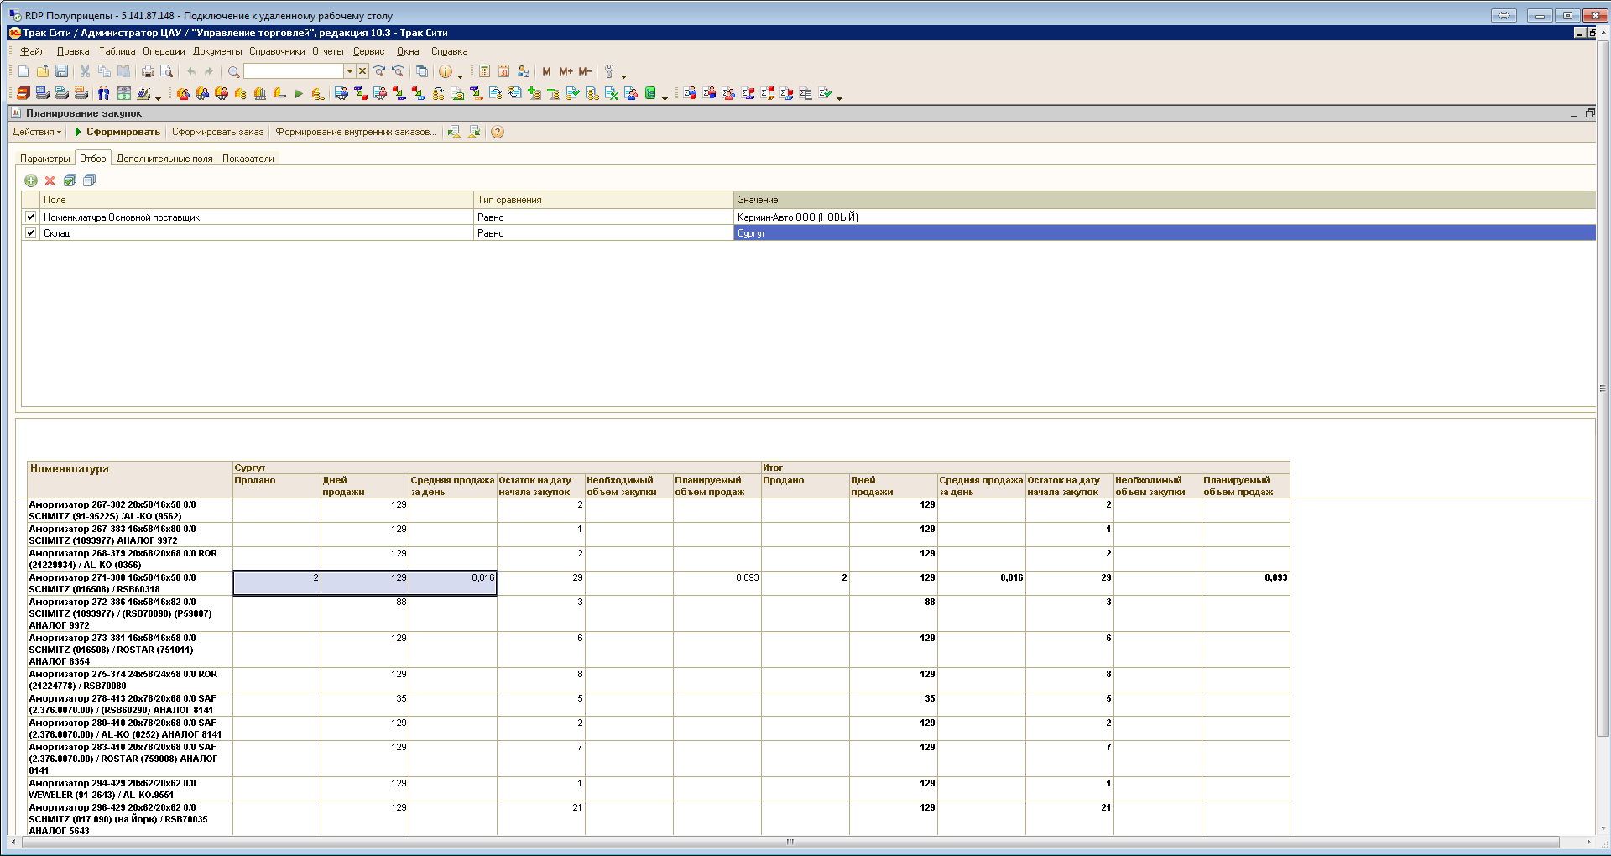This screenshot has height=856, width=1611.
Task: Uncheck the Номенклатура.Основной поставщик filter checkbox
Action: pos(31,217)
